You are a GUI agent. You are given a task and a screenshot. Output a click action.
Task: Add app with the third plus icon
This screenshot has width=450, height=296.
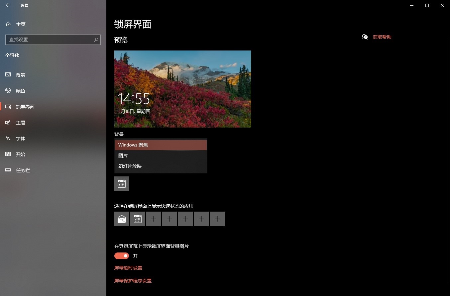click(185, 219)
